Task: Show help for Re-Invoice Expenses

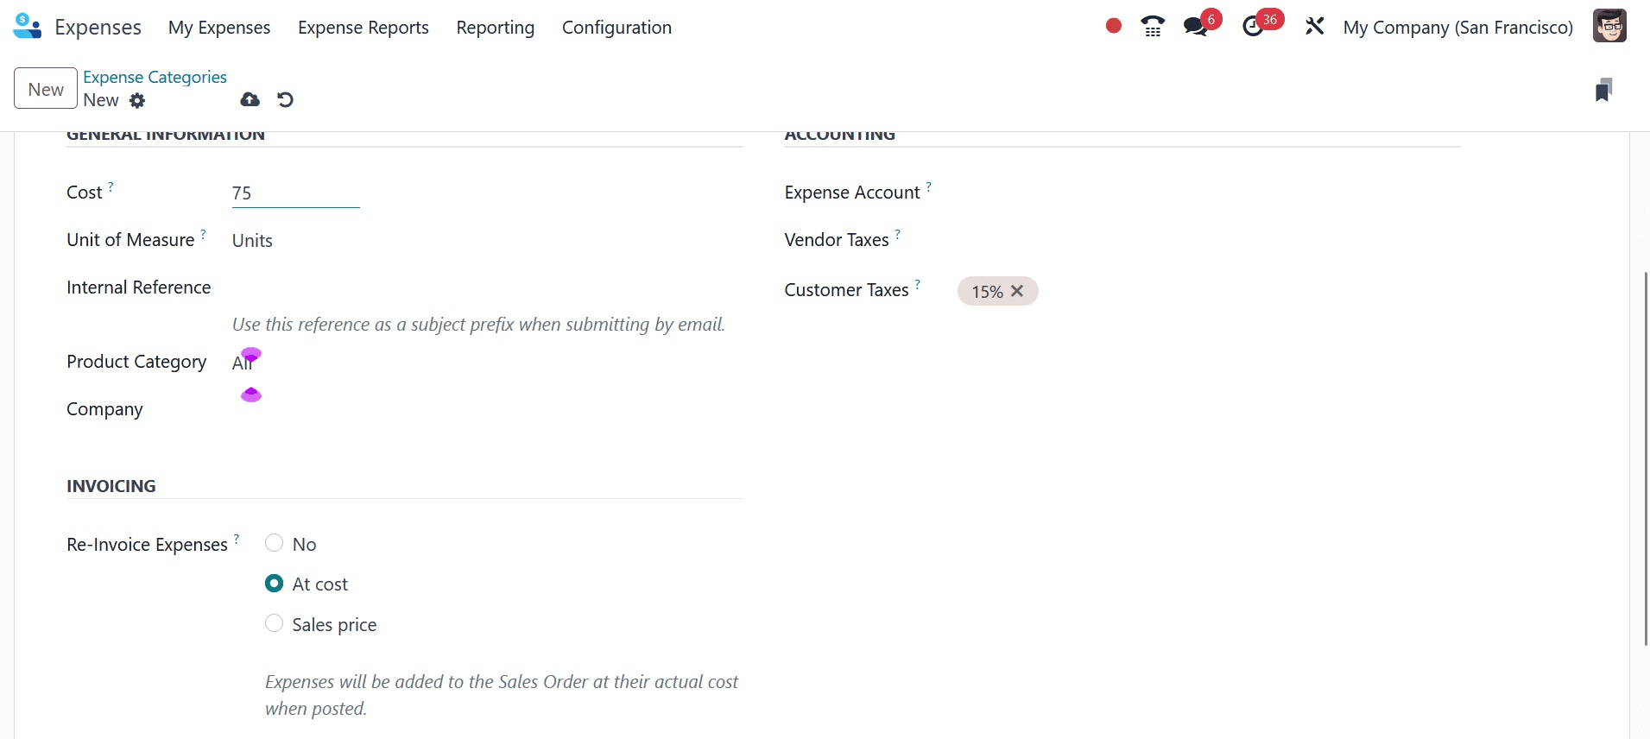Action: pyautogui.click(x=236, y=538)
